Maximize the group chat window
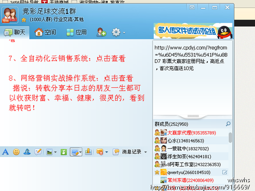This screenshot has height=191, width=255. point(215,8)
